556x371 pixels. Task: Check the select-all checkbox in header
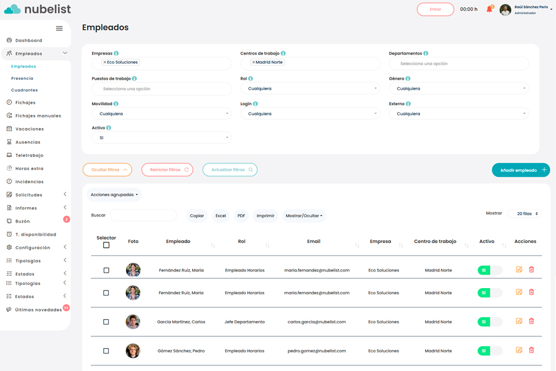[106, 245]
